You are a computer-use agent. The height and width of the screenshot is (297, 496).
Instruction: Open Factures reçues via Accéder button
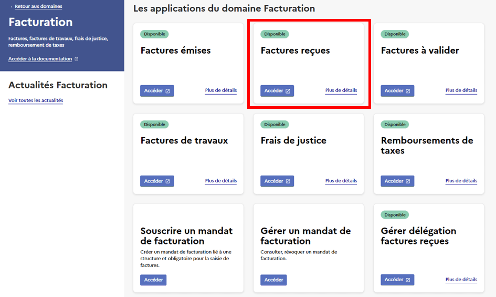coord(277,91)
